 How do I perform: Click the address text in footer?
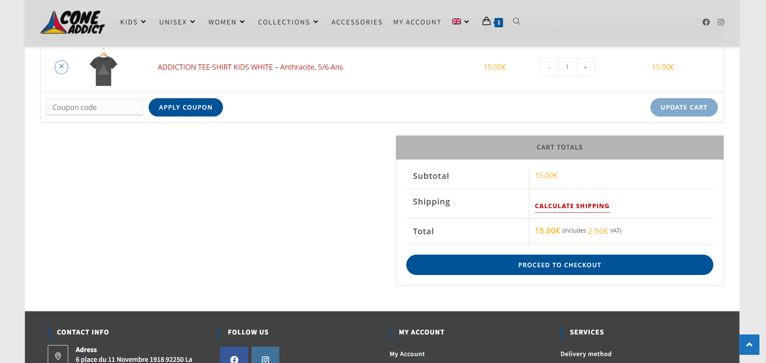[x=134, y=359]
